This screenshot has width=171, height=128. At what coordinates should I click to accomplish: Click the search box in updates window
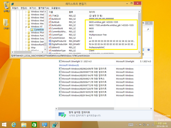pyautogui.click(x=146, y=29)
